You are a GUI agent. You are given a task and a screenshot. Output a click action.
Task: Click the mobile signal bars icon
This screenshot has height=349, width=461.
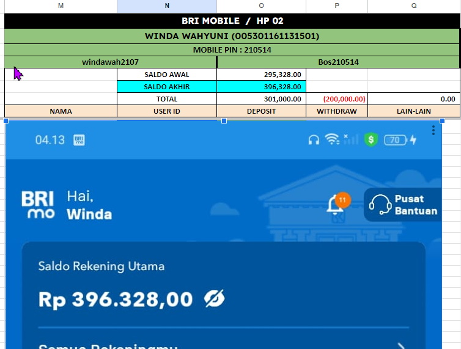coord(352,139)
